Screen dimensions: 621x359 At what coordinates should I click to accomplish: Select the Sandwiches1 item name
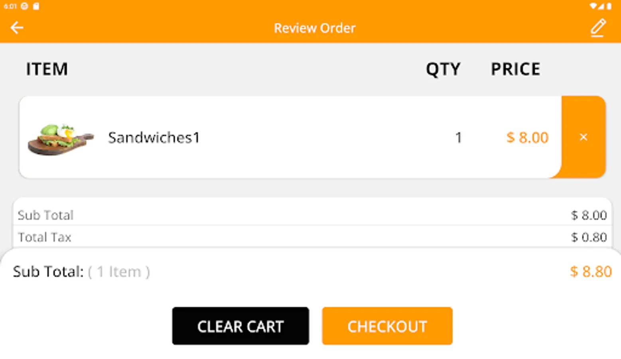click(154, 138)
